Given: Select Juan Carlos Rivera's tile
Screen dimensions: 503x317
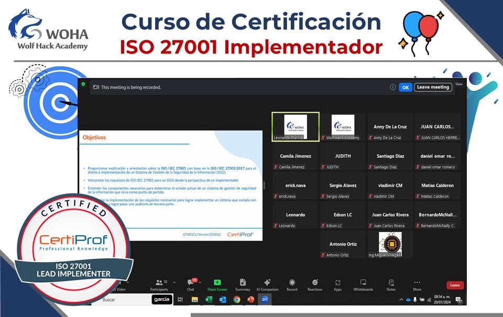Looking at the screenshot, I should click(x=390, y=215).
